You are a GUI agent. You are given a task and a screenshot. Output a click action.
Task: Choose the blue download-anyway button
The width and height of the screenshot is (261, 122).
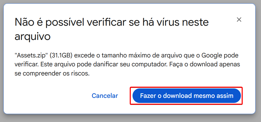pos(187,96)
